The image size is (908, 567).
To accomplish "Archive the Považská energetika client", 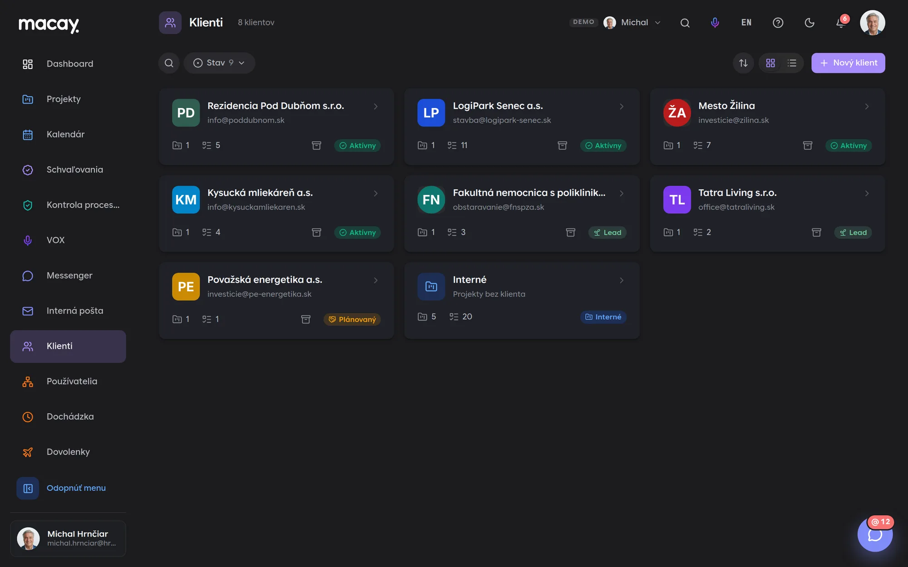I will [x=306, y=319].
